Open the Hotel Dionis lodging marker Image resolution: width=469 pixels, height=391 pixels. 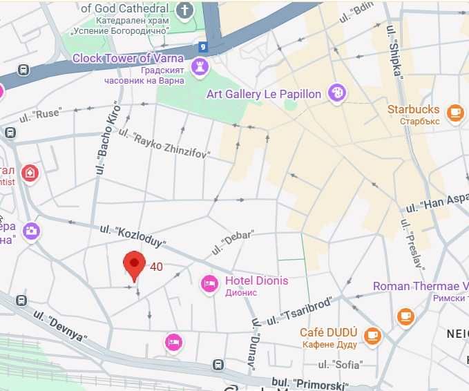coord(209,284)
